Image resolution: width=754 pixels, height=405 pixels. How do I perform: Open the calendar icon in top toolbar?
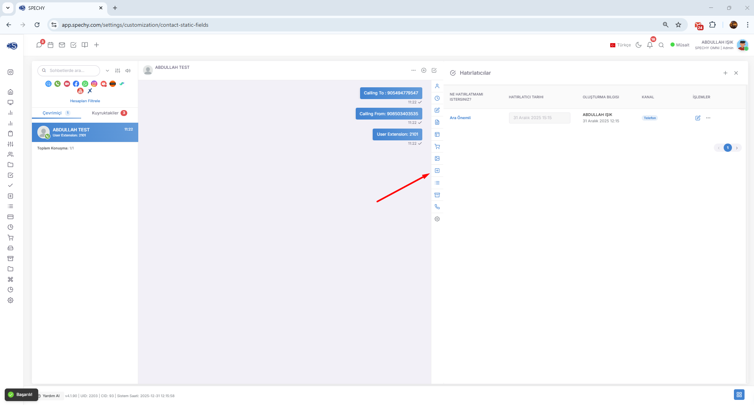click(x=50, y=45)
